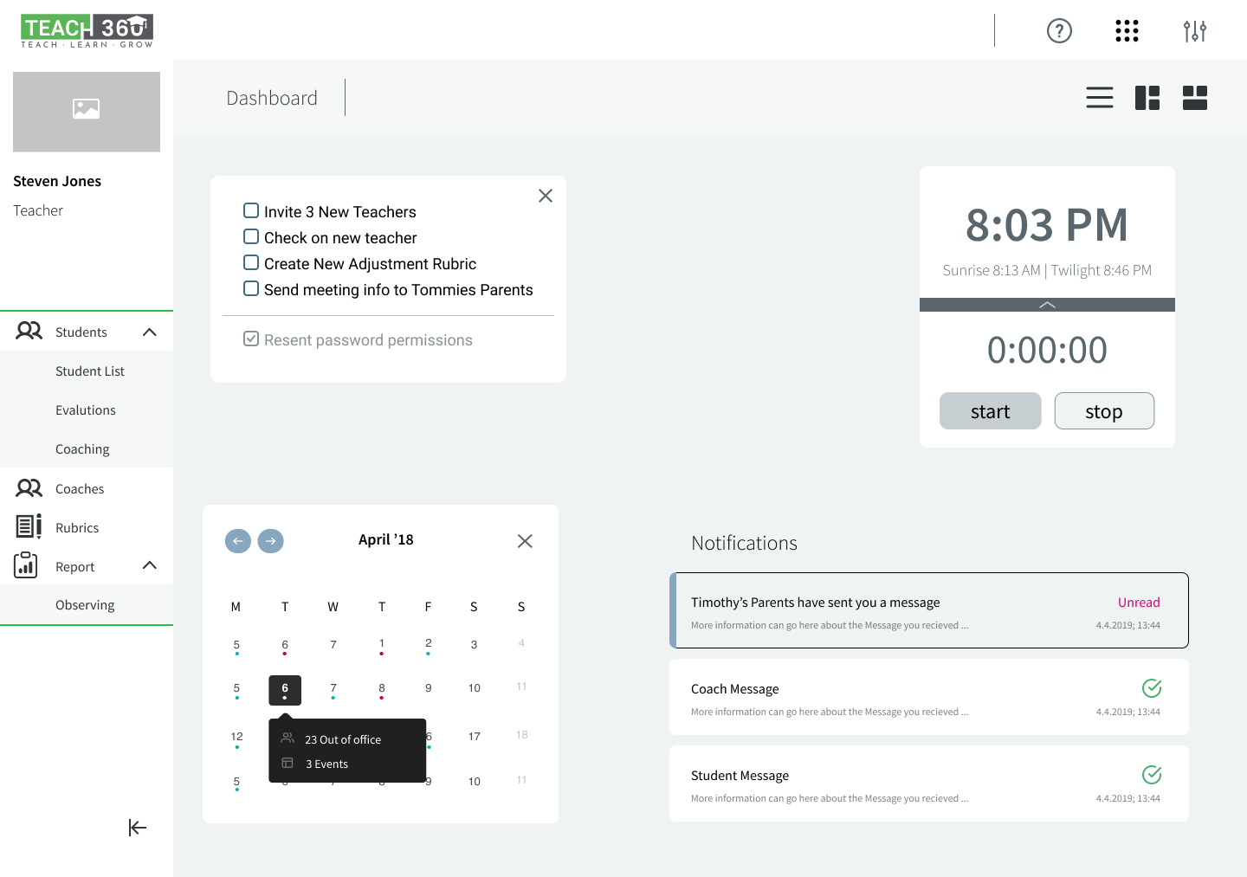Open the Student Message notification
This screenshot has width=1247, height=877.
pos(929,783)
